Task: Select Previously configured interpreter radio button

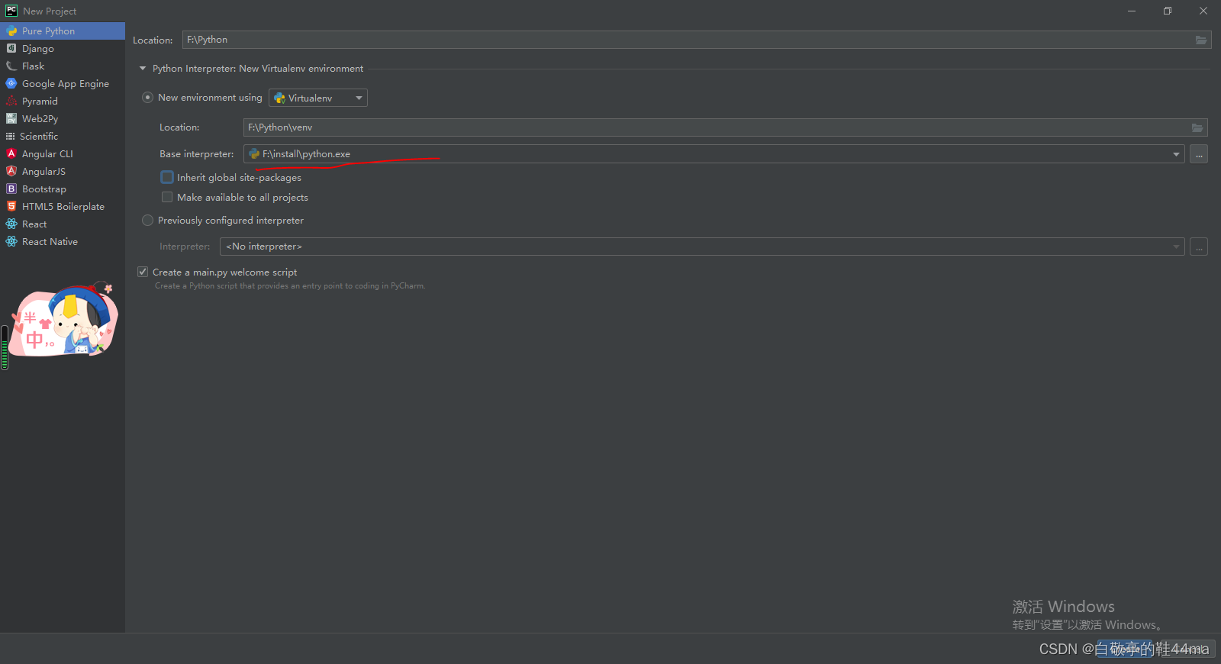Action: pyautogui.click(x=148, y=221)
